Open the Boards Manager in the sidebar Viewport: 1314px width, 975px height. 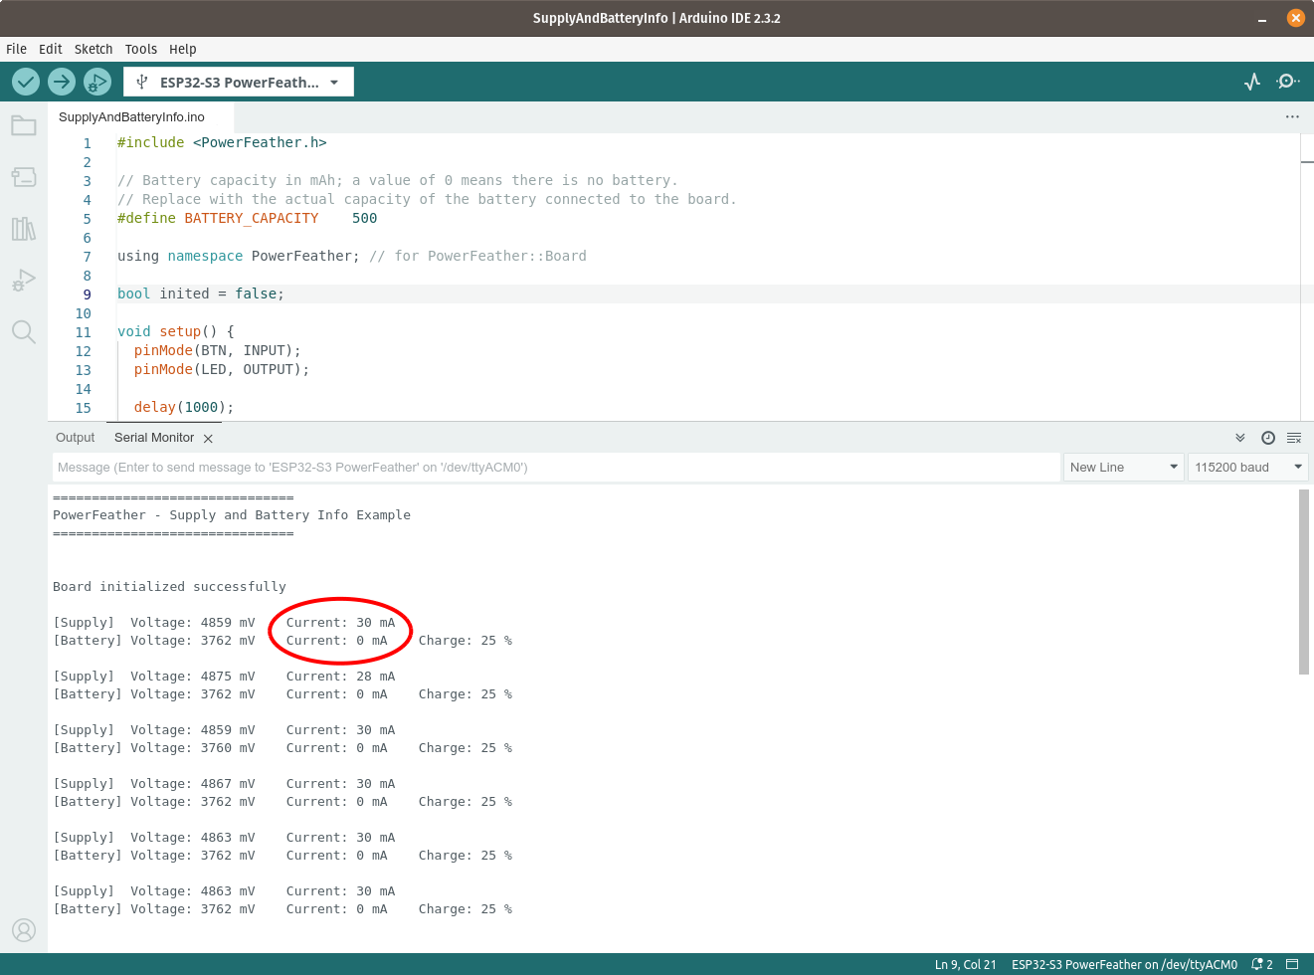(x=24, y=177)
